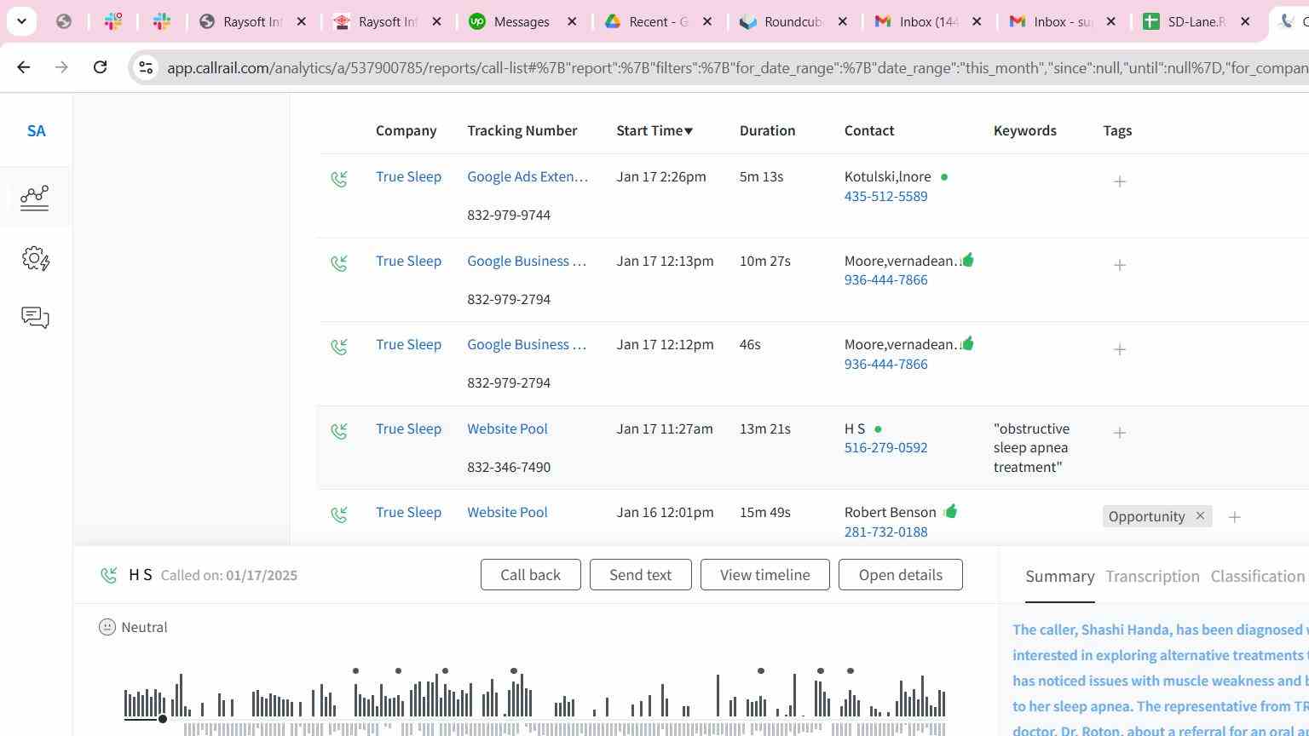Add a tag to Jan 17 12:12pm call
Image resolution: width=1309 pixels, height=736 pixels.
[1120, 349]
